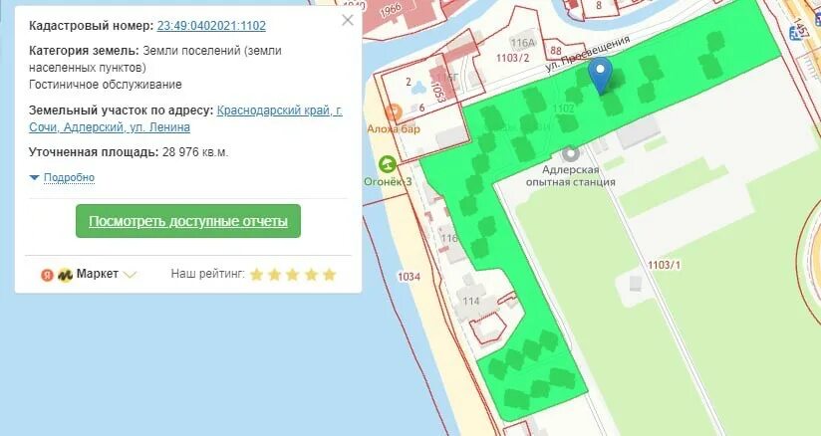Click the Алоха бар orange map icon
Viewport: 821px width, 436px height.
(393, 111)
